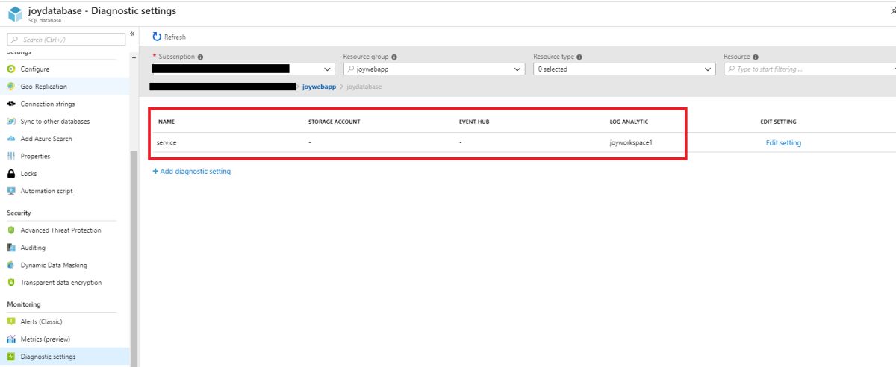Click the Connection strings icon

[x=11, y=104]
